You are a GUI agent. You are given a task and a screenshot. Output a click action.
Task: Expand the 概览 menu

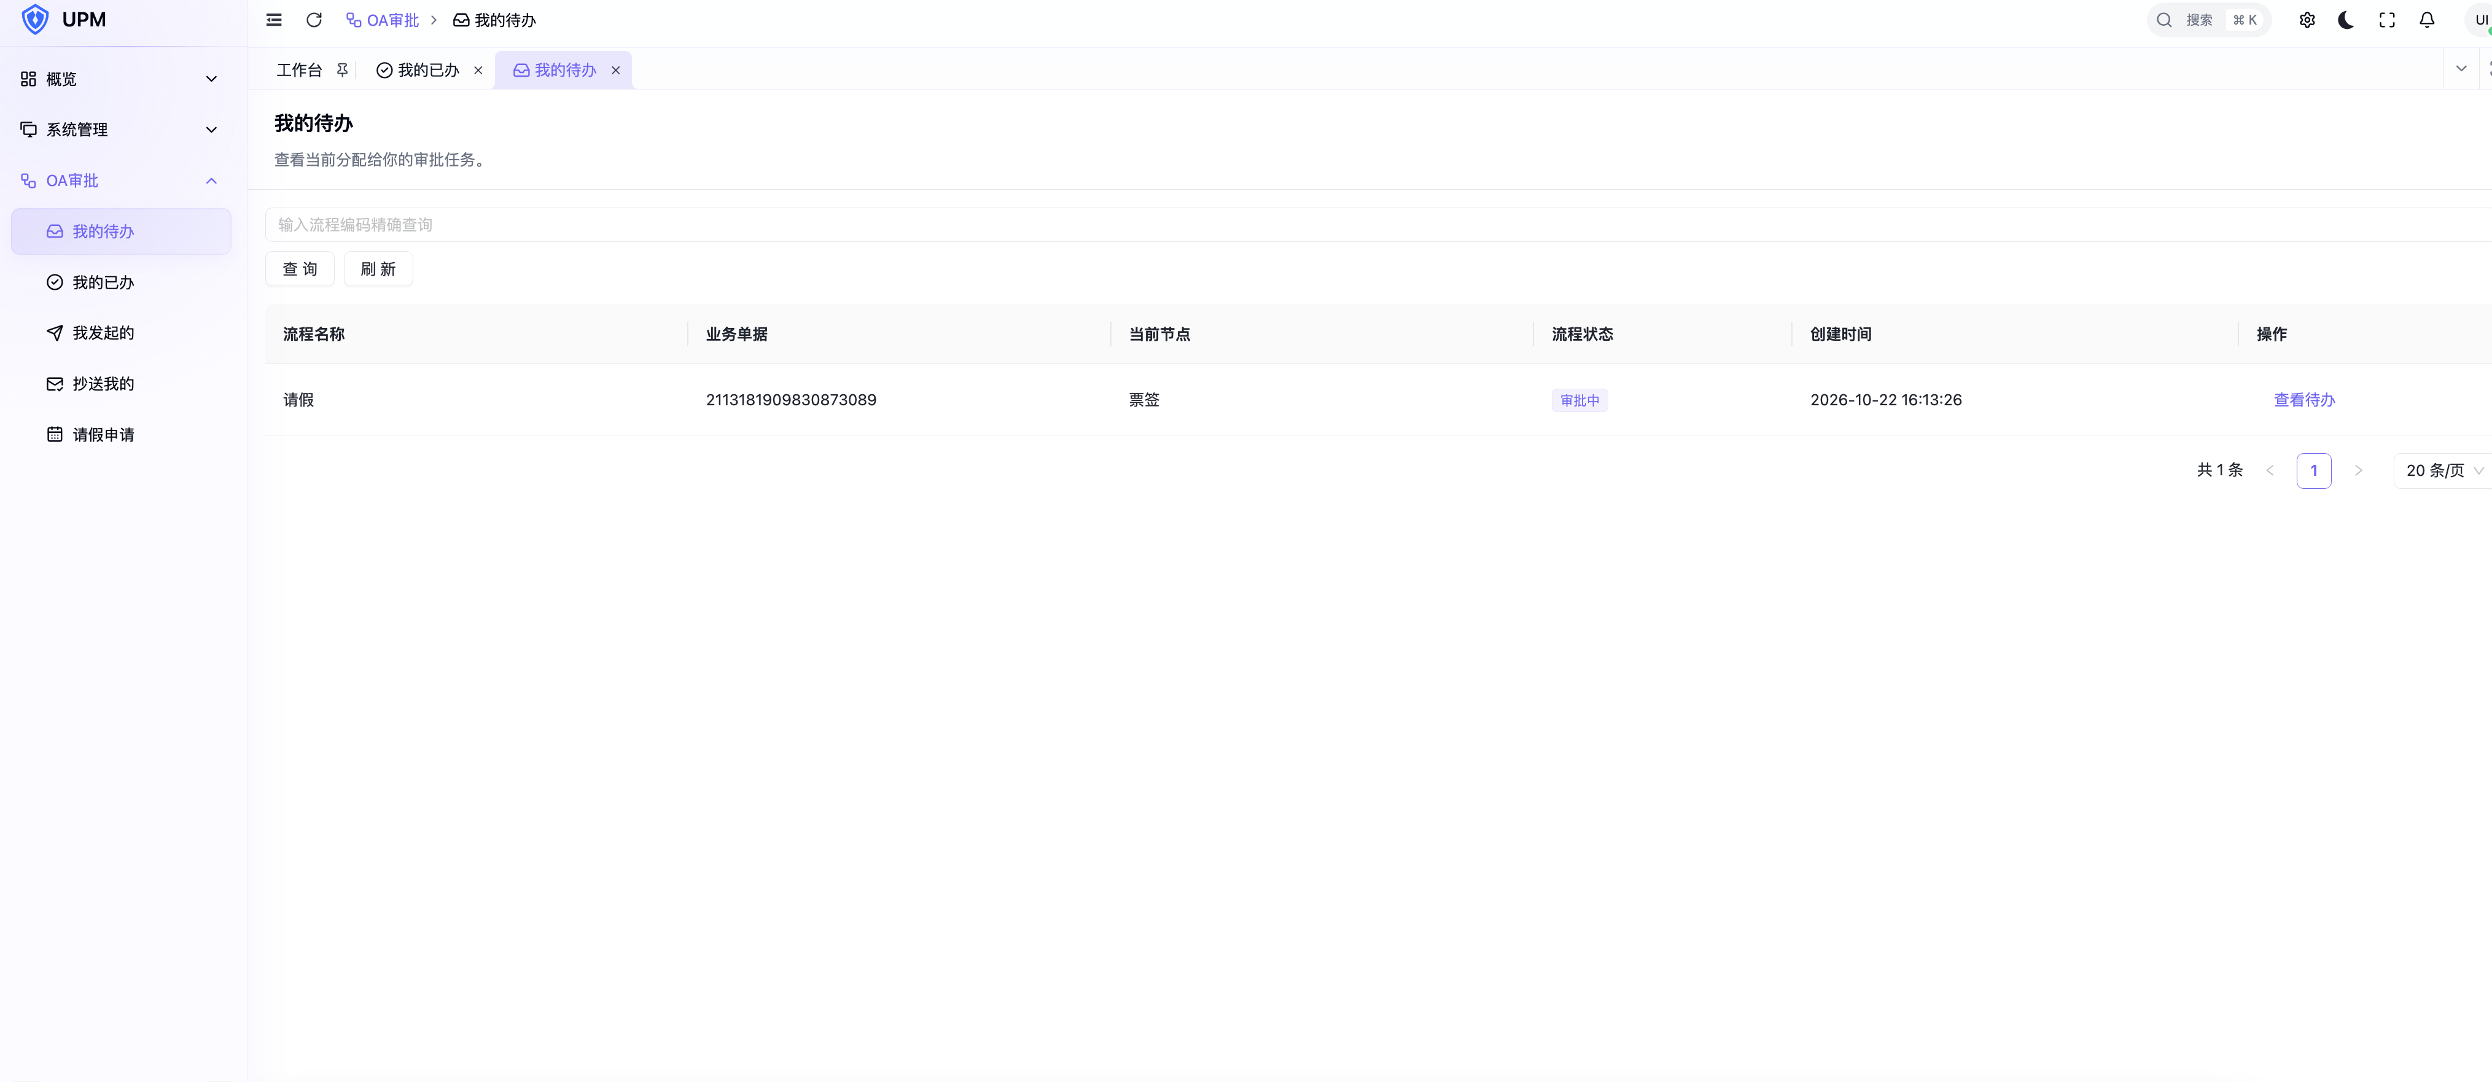point(121,79)
